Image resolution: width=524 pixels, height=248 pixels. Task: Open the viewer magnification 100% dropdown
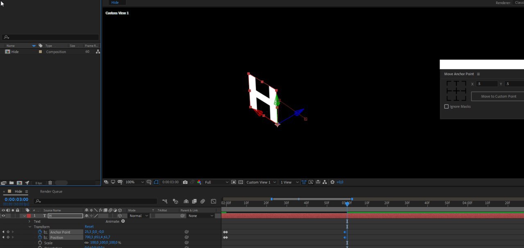[135, 182]
